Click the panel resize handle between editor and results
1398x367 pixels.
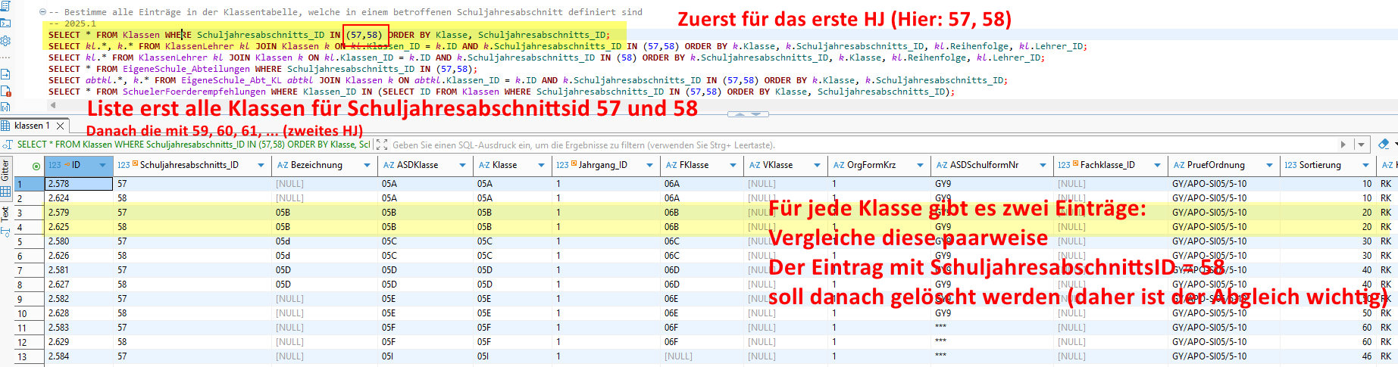(x=748, y=114)
